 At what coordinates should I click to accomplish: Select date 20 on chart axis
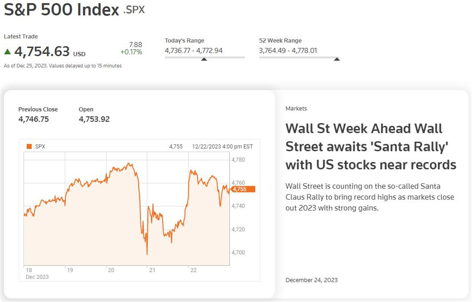[111, 270]
